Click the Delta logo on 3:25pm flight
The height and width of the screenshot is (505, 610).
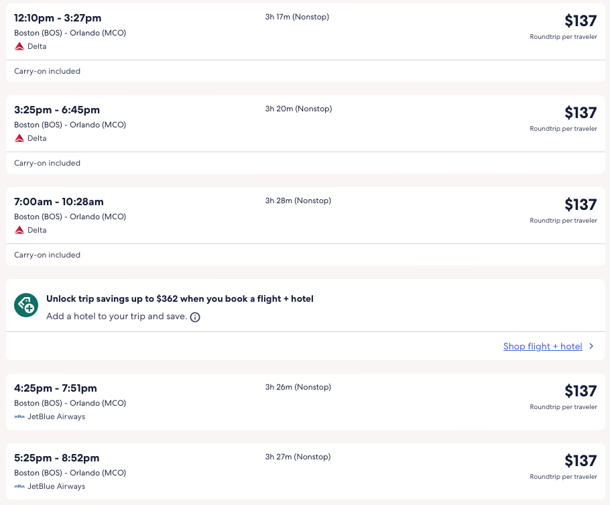(x=19, y=138)
